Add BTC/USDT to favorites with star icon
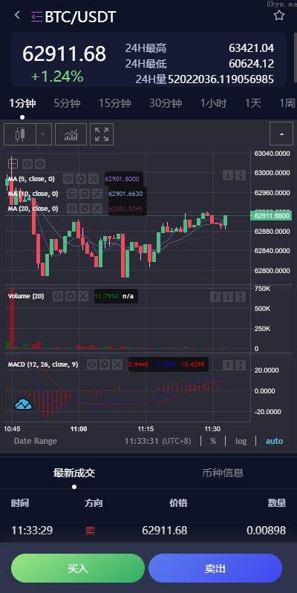 pos(279,16)
